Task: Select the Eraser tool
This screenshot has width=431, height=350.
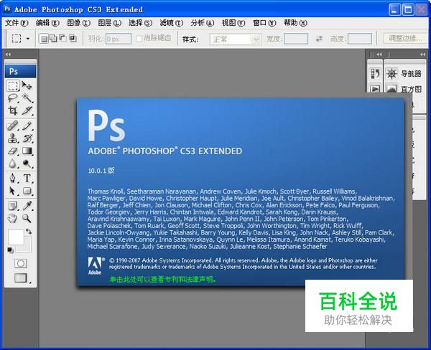Action: (13, 151)
